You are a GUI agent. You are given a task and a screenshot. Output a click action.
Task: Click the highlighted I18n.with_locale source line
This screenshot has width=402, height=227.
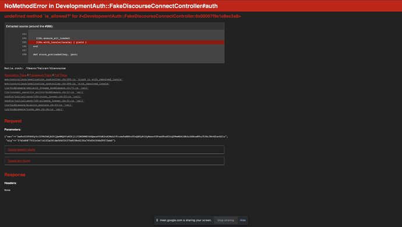coord(126,43)
